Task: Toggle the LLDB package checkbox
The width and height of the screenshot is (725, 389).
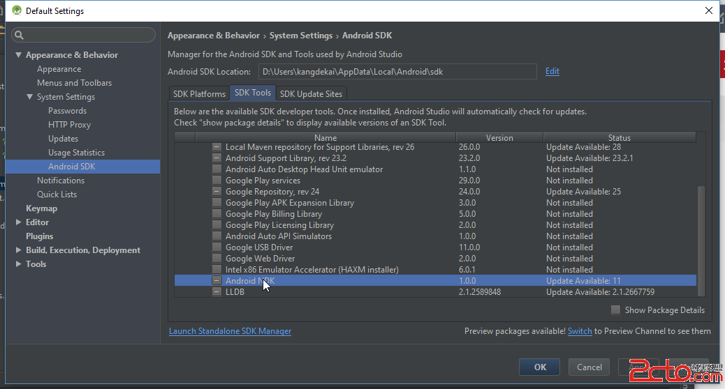Action: [x=217, y=292]
